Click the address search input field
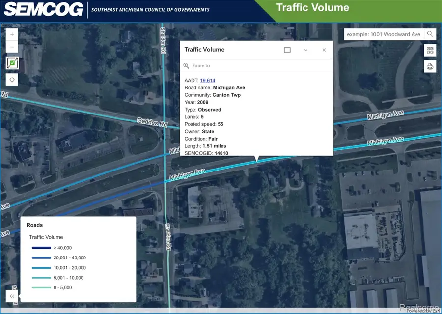Screen dimensions: 442x314 coord(383,34)
